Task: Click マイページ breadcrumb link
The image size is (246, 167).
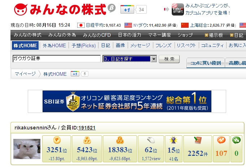Action: coord(25,74)
